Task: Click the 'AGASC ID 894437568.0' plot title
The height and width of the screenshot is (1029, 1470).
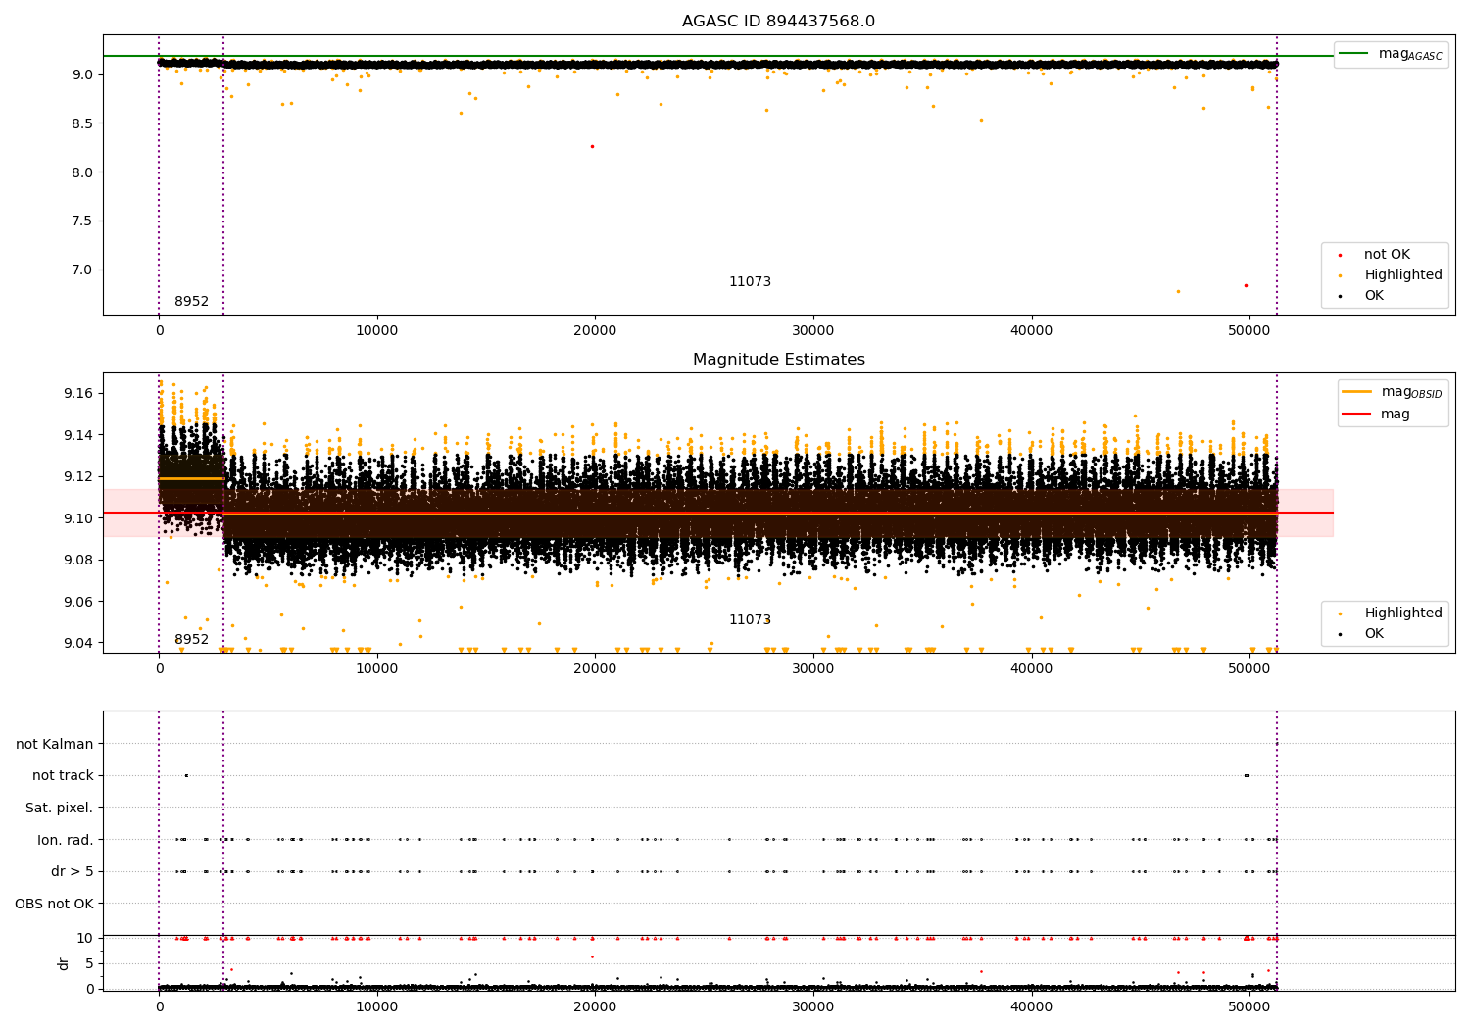Action: [778, 22]
